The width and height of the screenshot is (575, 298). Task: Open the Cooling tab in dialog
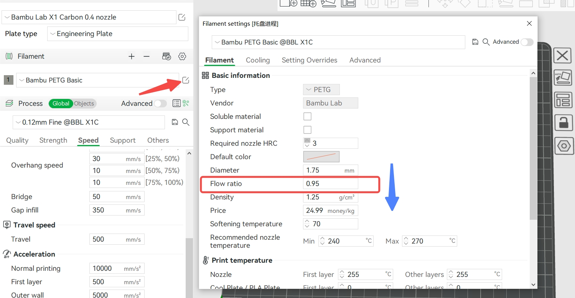[258, 60]
